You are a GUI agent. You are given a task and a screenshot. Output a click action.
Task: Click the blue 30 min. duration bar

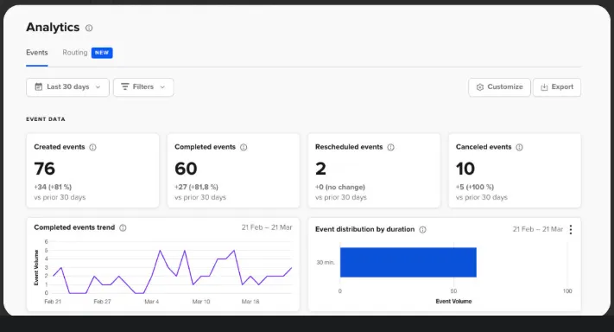408,262
